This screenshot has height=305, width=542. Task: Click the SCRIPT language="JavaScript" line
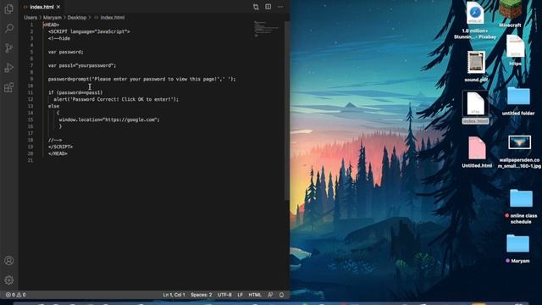click(89, 31)
